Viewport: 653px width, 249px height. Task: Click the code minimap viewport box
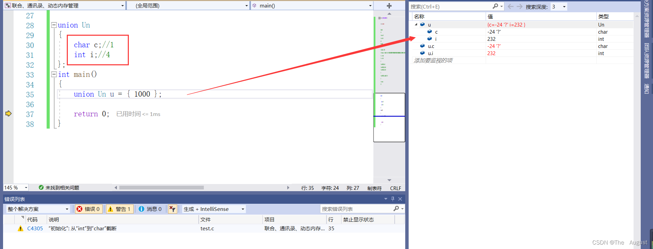[389, 117]
